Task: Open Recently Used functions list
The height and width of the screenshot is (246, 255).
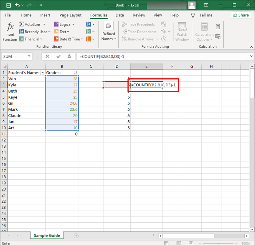Action: tap(35, 32)
